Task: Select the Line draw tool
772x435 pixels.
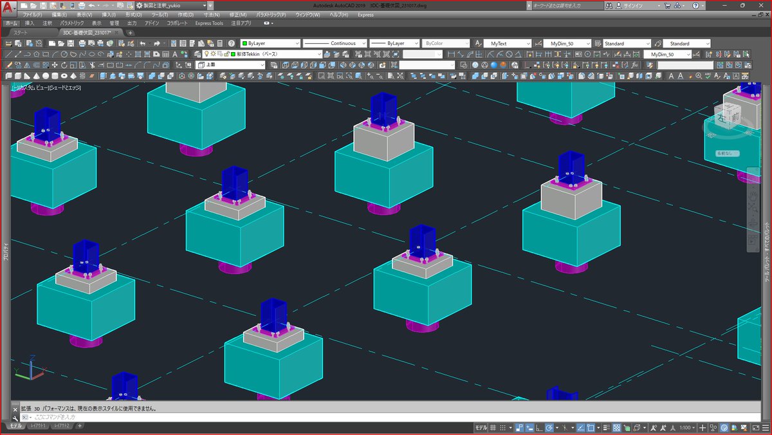Action: (9, 54)
